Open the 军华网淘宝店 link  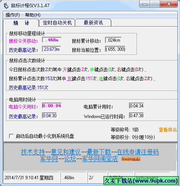click(x=100, y=159)
